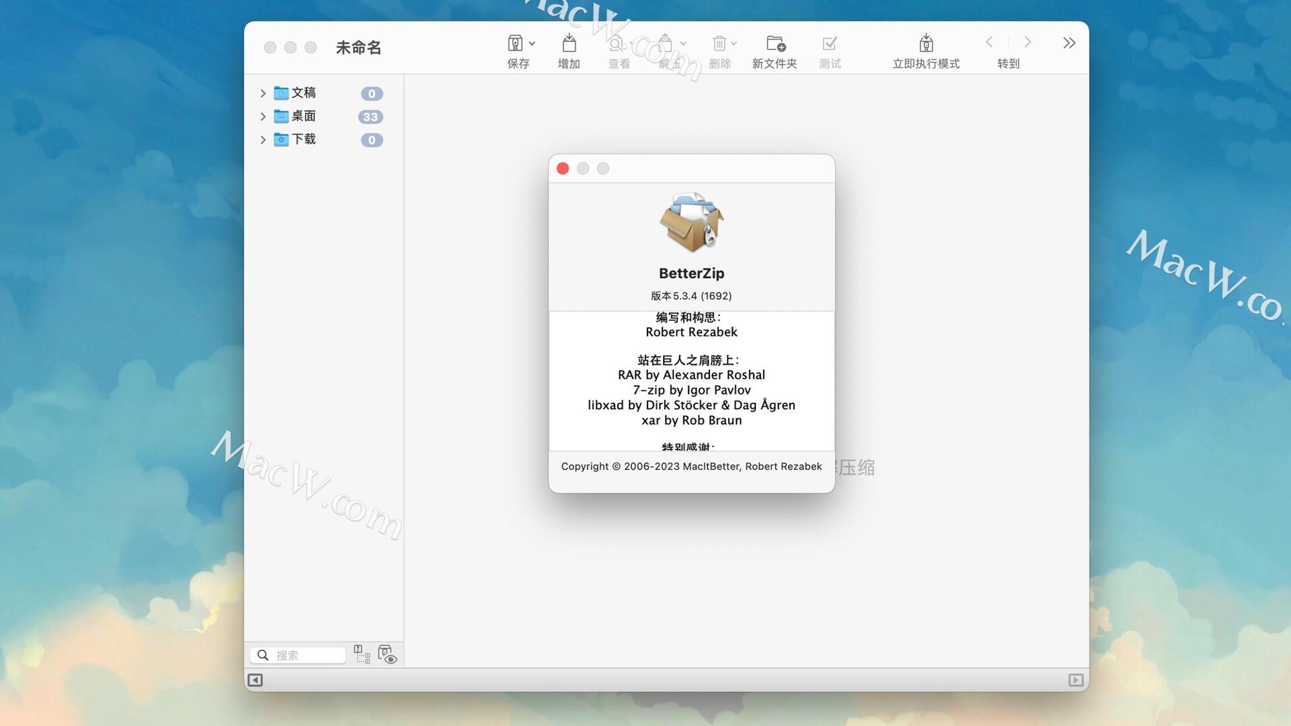
Task: Collapse the sidebar using bottom-left arrow toggle
Action: tap(256, 680)
